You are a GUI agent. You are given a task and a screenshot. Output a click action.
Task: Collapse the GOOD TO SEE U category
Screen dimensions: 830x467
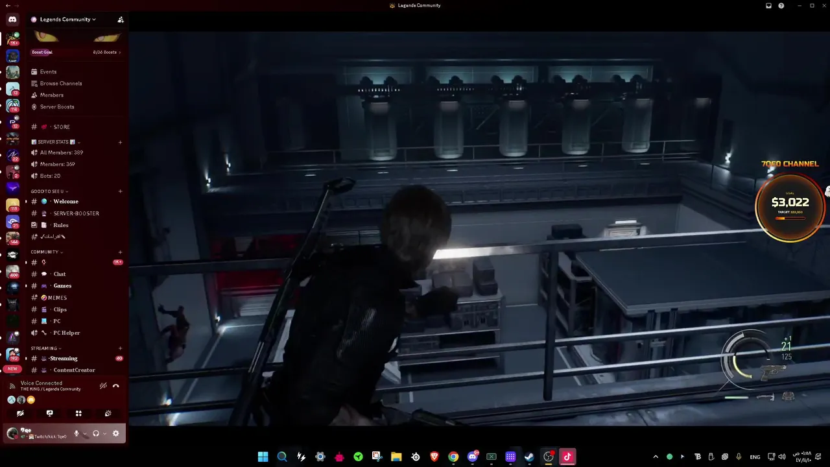49,191
